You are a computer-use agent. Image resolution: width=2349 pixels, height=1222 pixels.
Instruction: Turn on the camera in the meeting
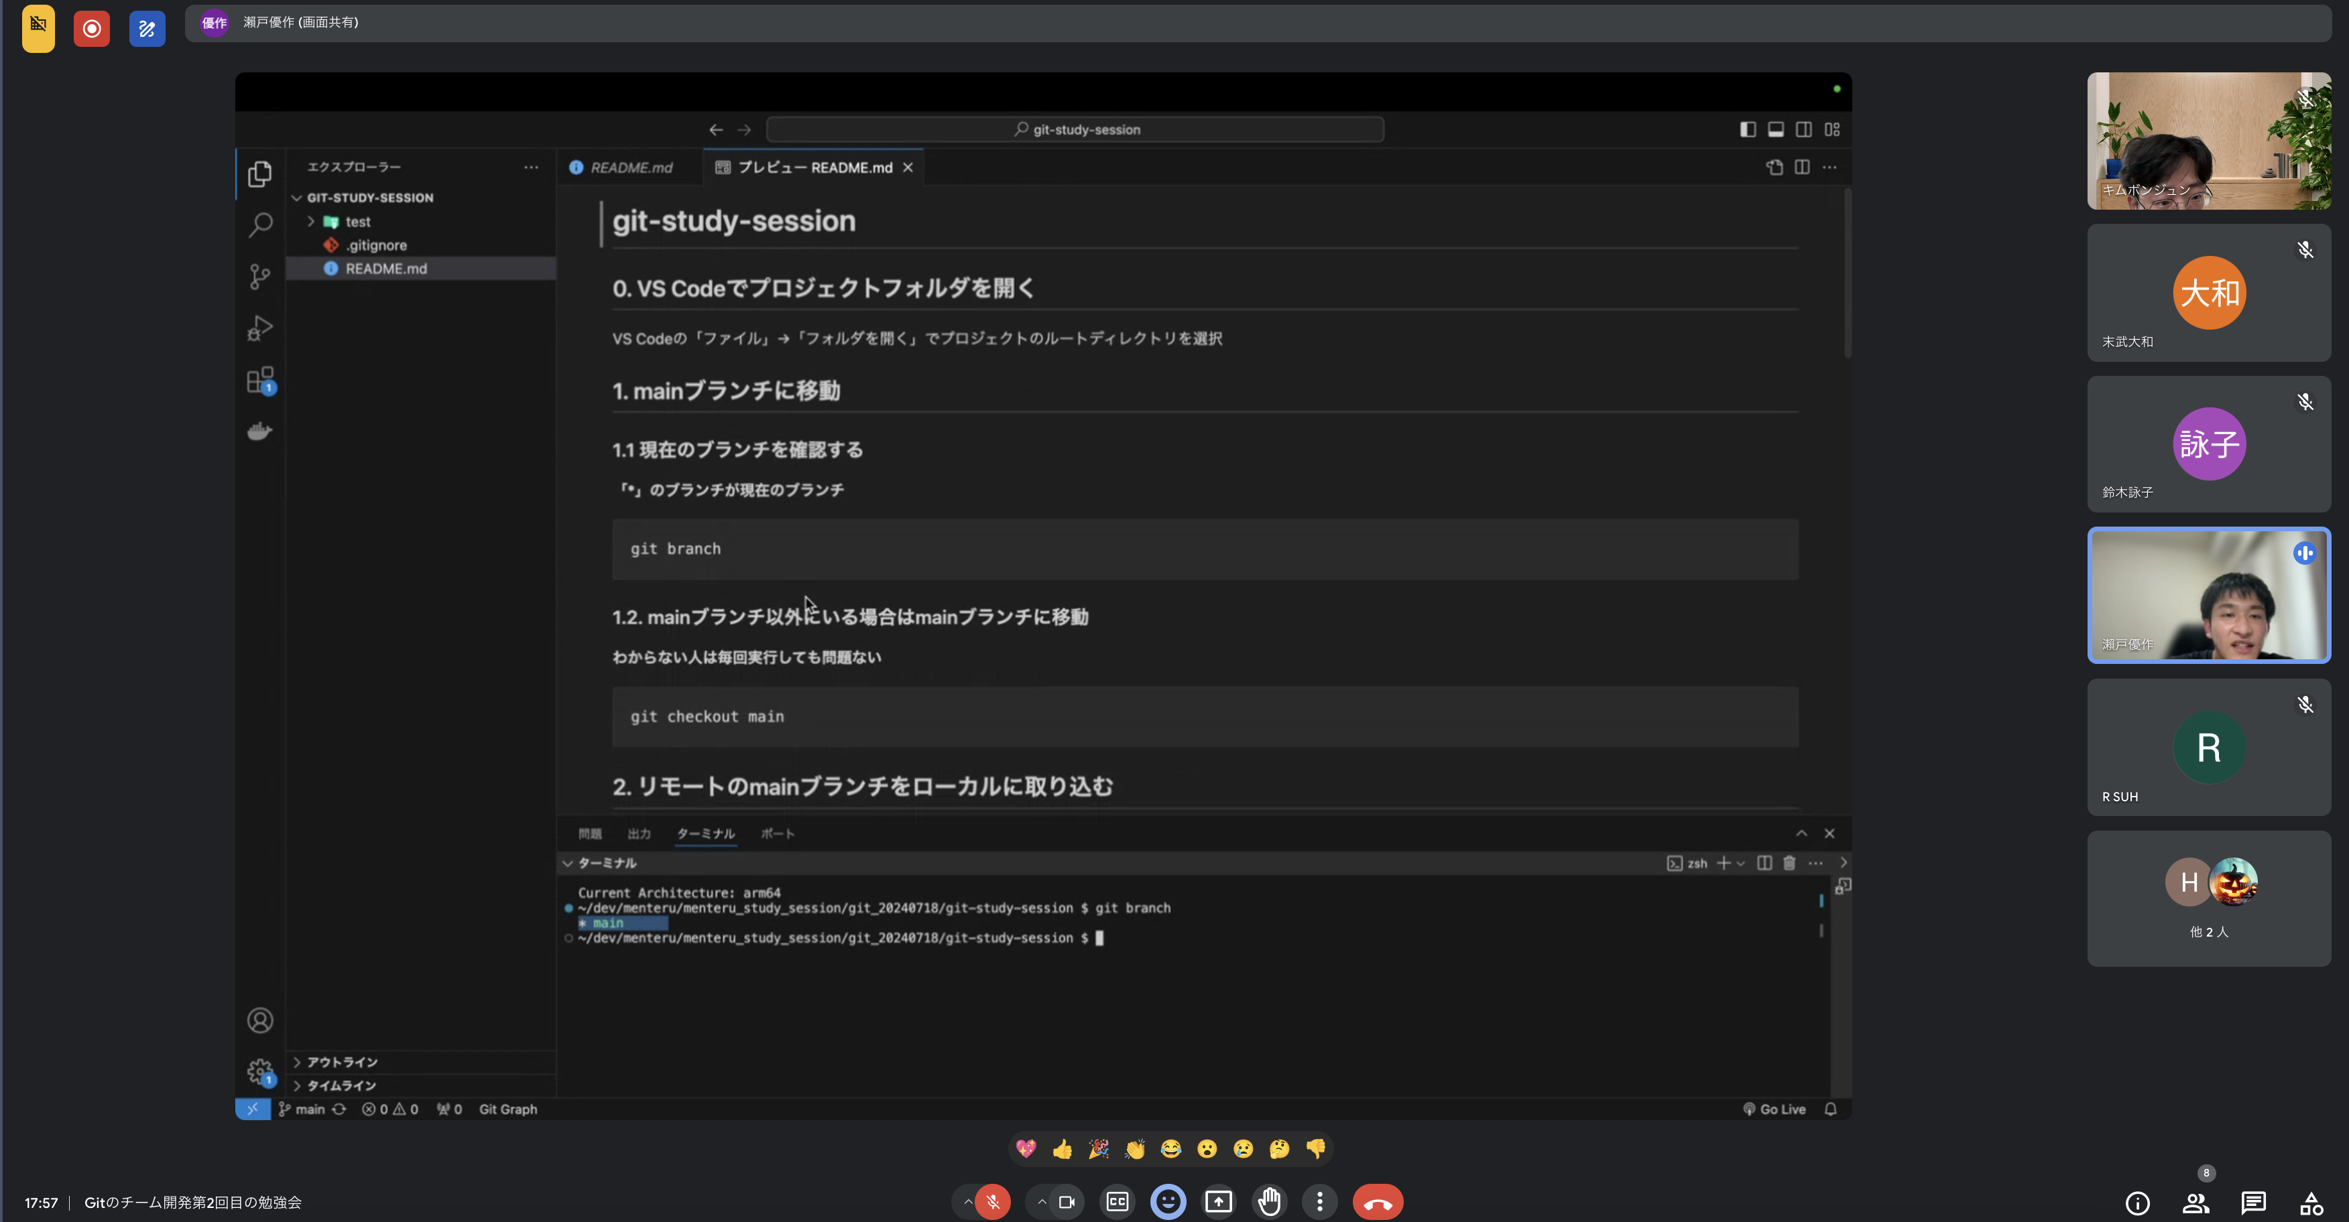pos(1067,1201)
